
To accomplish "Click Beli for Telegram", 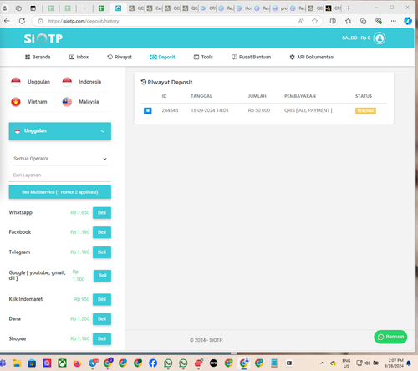I will click(x=102, y=252).
